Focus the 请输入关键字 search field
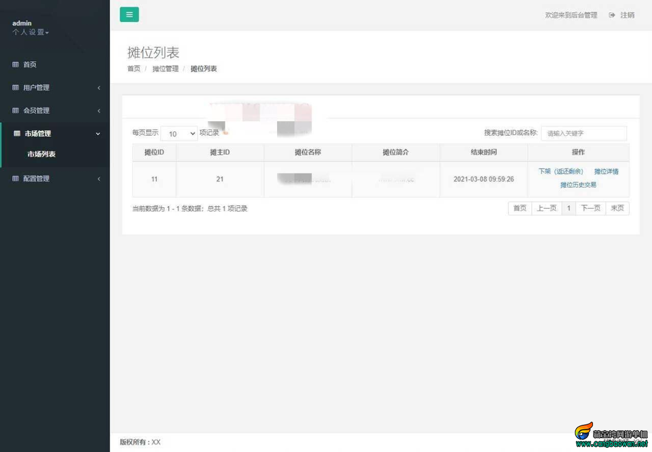The width and height of the screenshot is (652, 452). pyautogui.click(x=584, y=133)
